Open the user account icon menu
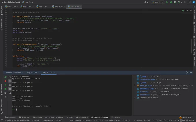 coord(146,2)
